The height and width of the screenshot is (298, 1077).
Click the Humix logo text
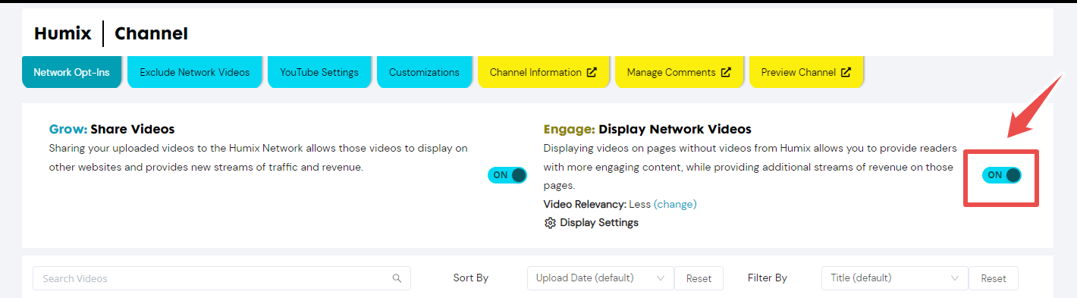point(63,33)
